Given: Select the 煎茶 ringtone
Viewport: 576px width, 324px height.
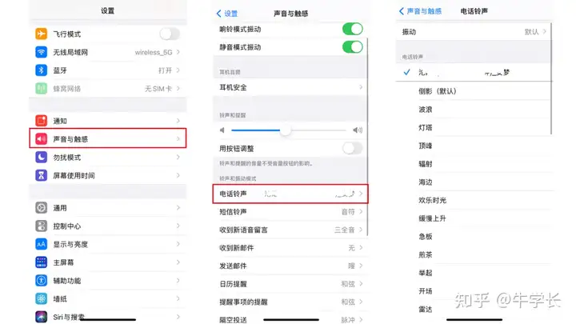Looking at the screenshot, I should 474,254.
